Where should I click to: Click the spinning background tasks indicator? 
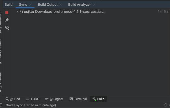pos(165,105)
